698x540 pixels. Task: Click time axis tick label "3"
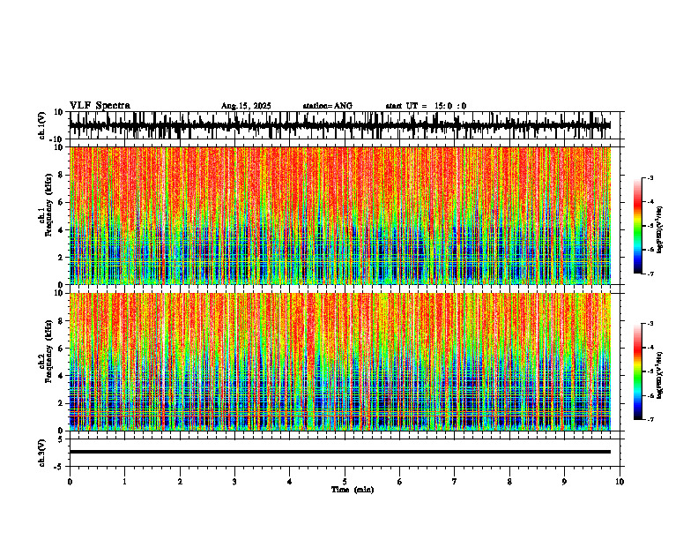click(234, 482)
